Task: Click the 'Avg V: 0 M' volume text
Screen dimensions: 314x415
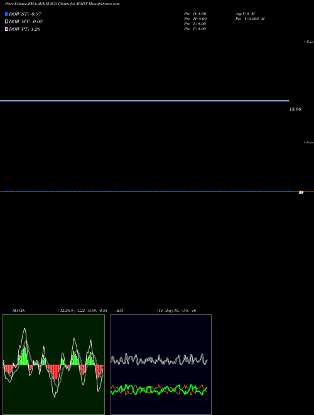Action: pos(245,14)
